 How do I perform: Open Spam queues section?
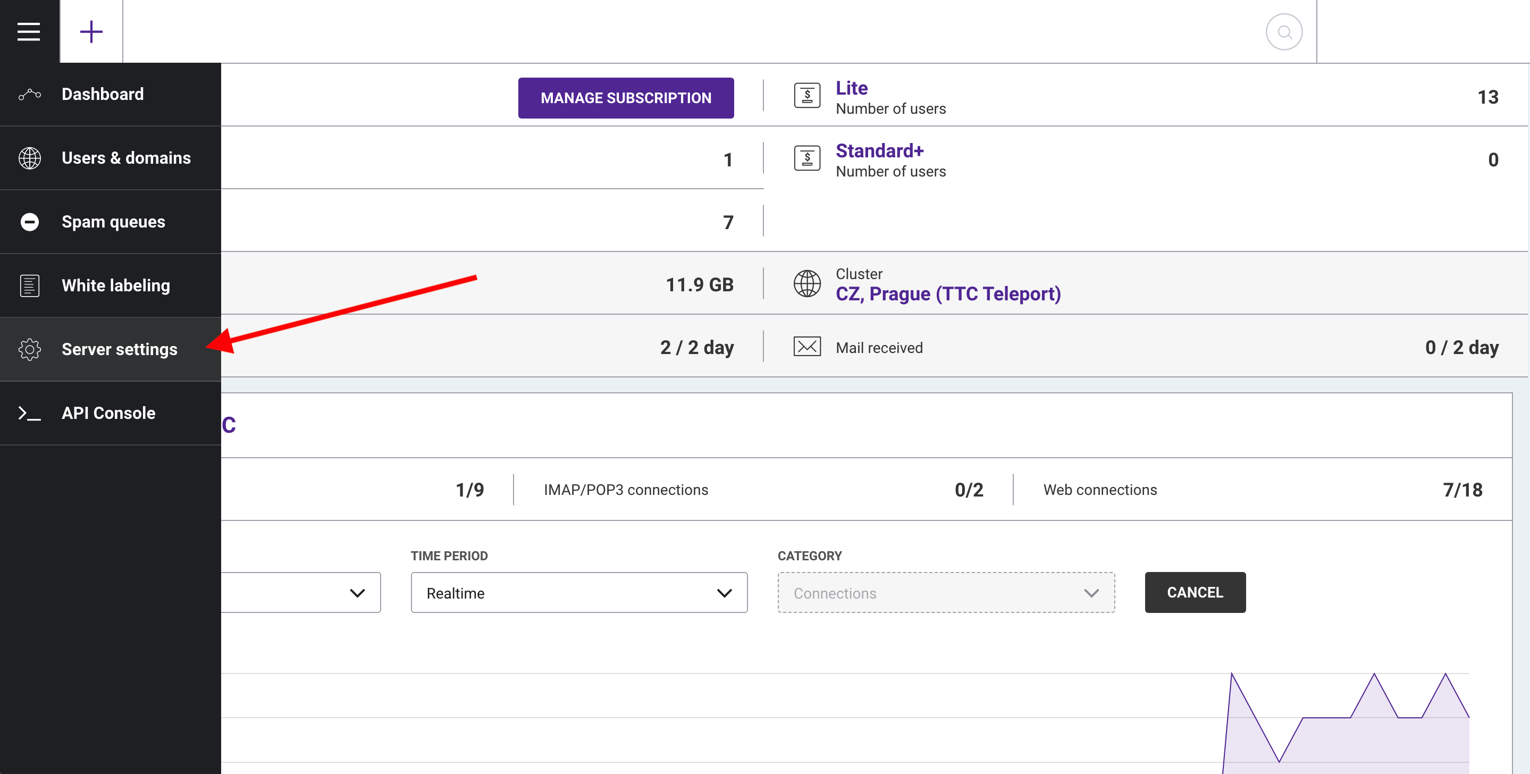(x=111, y=222)
